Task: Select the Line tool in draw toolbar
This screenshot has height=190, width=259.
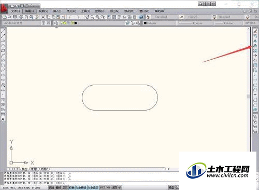Action: (3, 31)
